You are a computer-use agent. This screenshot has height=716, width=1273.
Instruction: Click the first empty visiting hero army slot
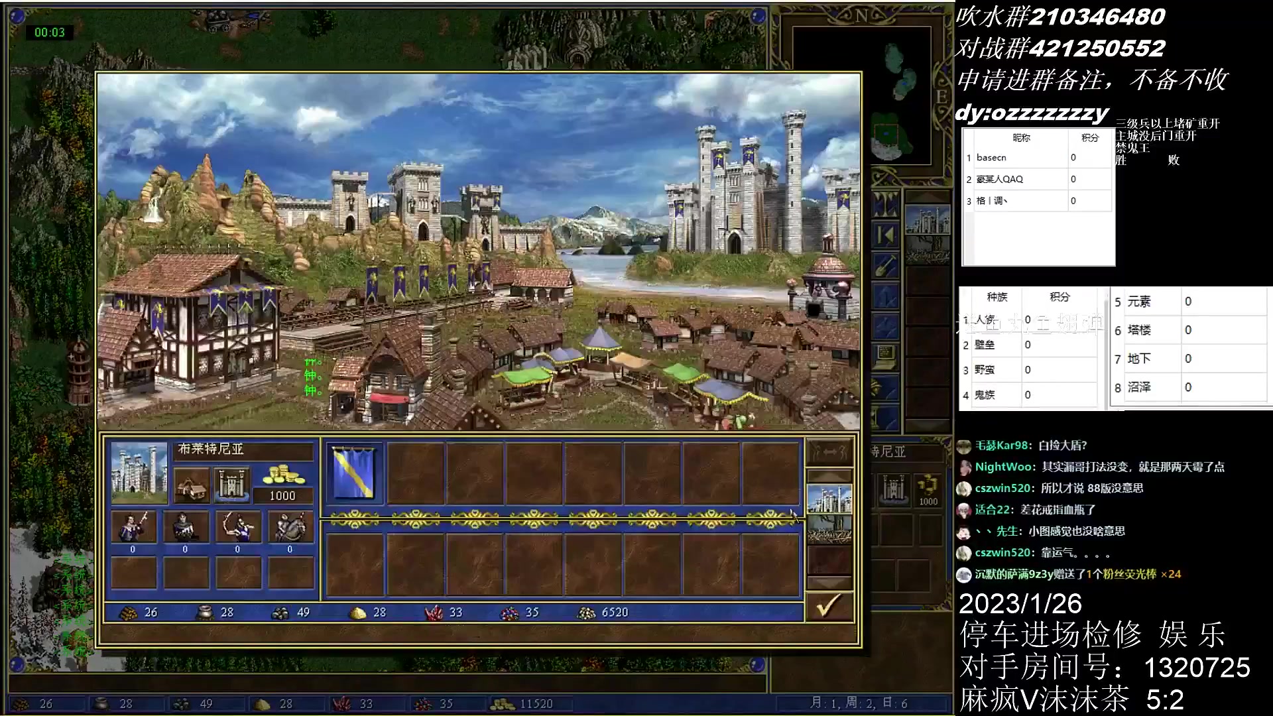pyautogui.click(x=356, y=564)
